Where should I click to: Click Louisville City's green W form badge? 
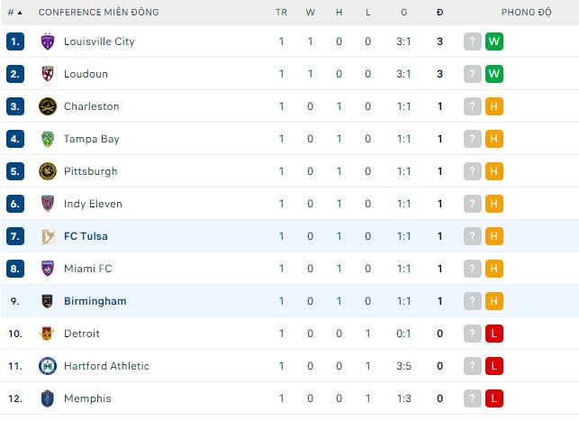coord(493,41)
